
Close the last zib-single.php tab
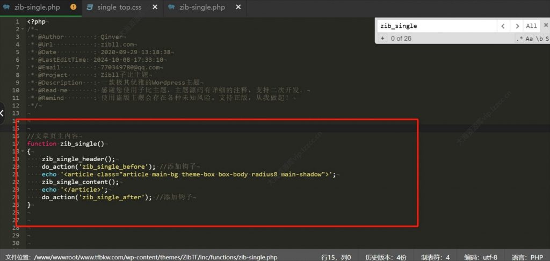click(x=238, y=7)
